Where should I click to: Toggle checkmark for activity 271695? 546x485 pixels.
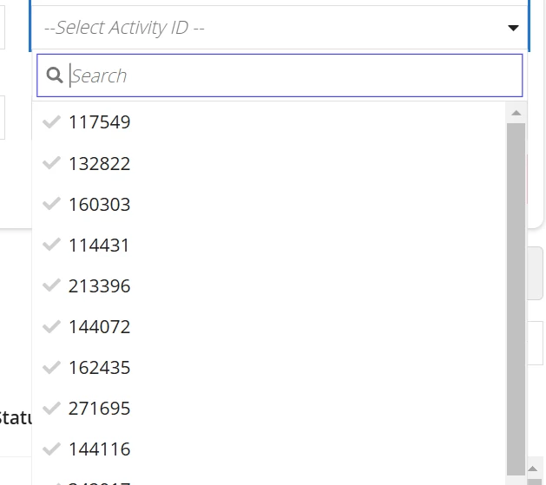click(51, 408)
